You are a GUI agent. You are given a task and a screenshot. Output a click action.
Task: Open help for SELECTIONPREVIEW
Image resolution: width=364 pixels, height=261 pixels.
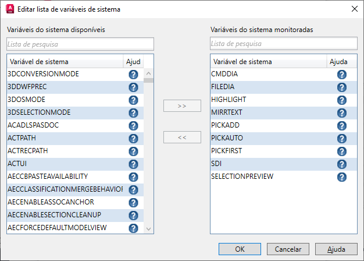click(x=342, y=177)
